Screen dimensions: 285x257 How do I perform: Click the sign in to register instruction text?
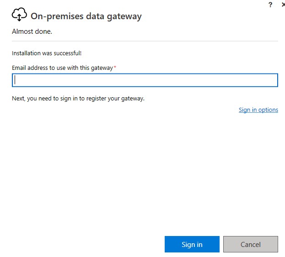click(x=78, y=98)
